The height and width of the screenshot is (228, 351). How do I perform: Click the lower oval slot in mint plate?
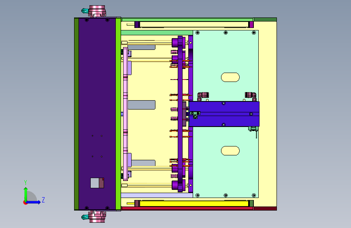pyautogui.click(x=230, y=151)
